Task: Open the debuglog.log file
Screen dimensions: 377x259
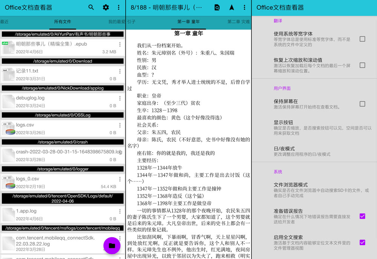Action: [63, 101]
